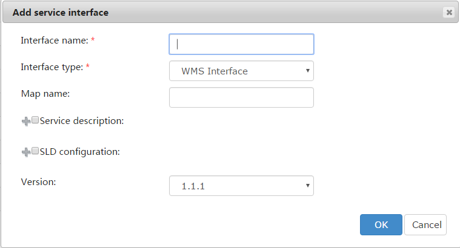Click the "Interface type:" label
The image size is (460, 248).
pos(52,67)
